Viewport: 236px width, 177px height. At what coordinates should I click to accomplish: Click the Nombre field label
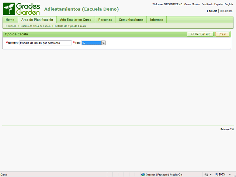(x=13, y=43)
